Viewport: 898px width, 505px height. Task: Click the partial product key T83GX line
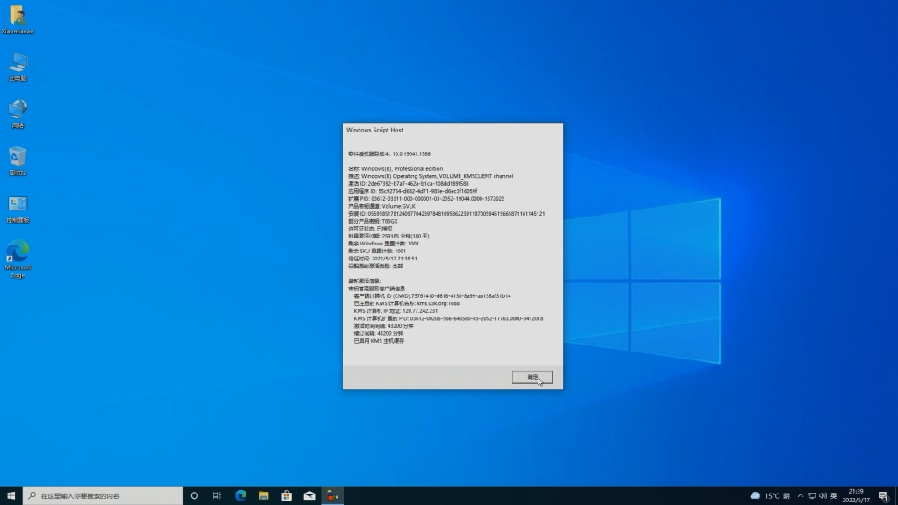pos(373,221)
